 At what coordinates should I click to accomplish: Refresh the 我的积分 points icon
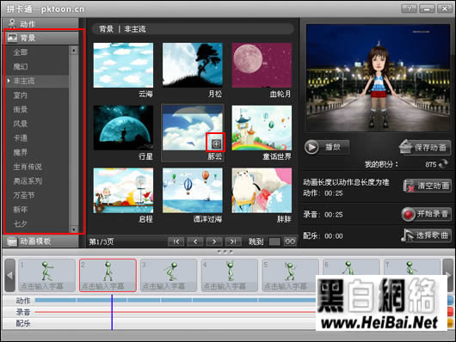pos(443,164)
